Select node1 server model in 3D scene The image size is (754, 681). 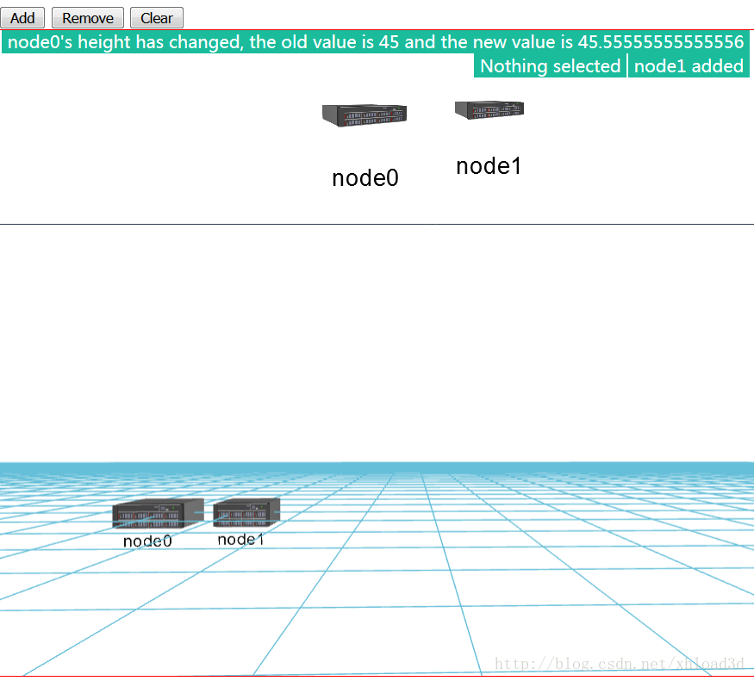coord(246,512)
